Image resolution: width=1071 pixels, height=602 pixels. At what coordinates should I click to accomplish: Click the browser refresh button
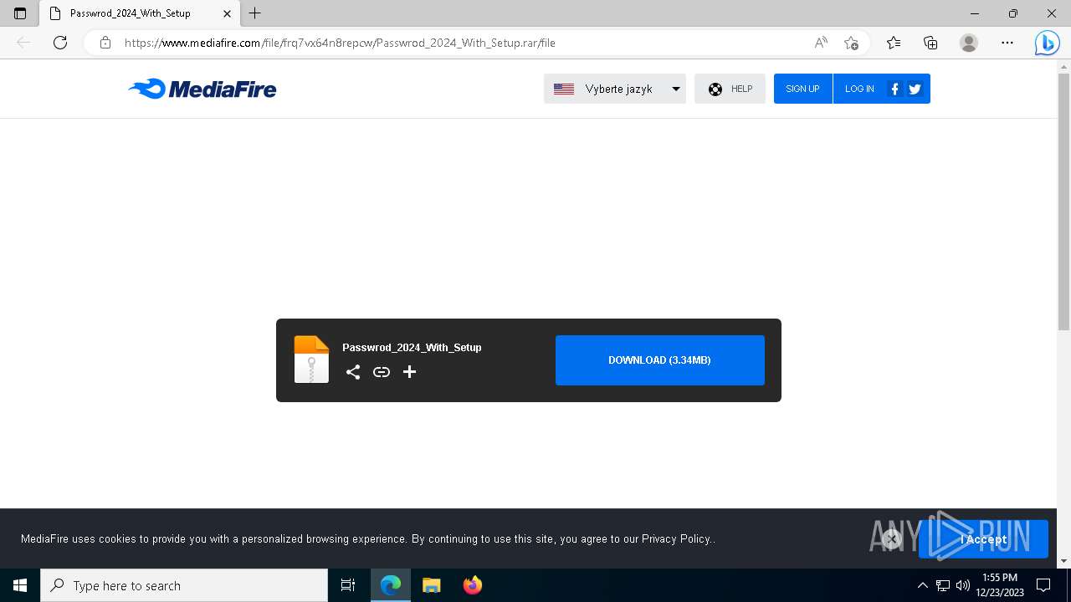(x=60, y=43)
